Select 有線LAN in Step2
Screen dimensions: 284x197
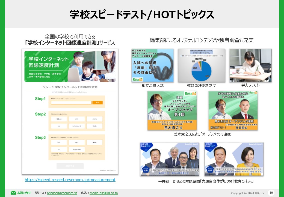59,119
